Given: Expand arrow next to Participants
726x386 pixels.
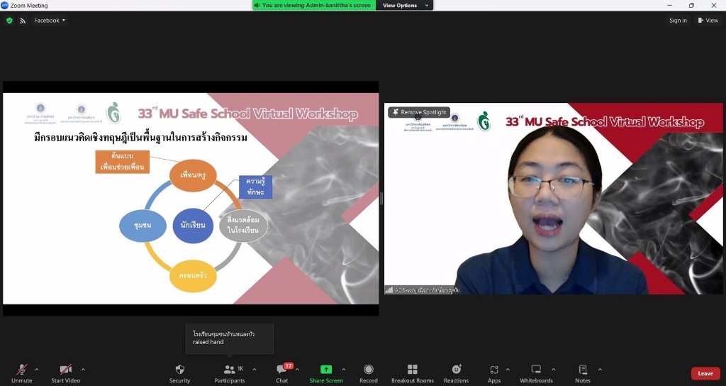Looking at the screenshot, I should point(255,369).
